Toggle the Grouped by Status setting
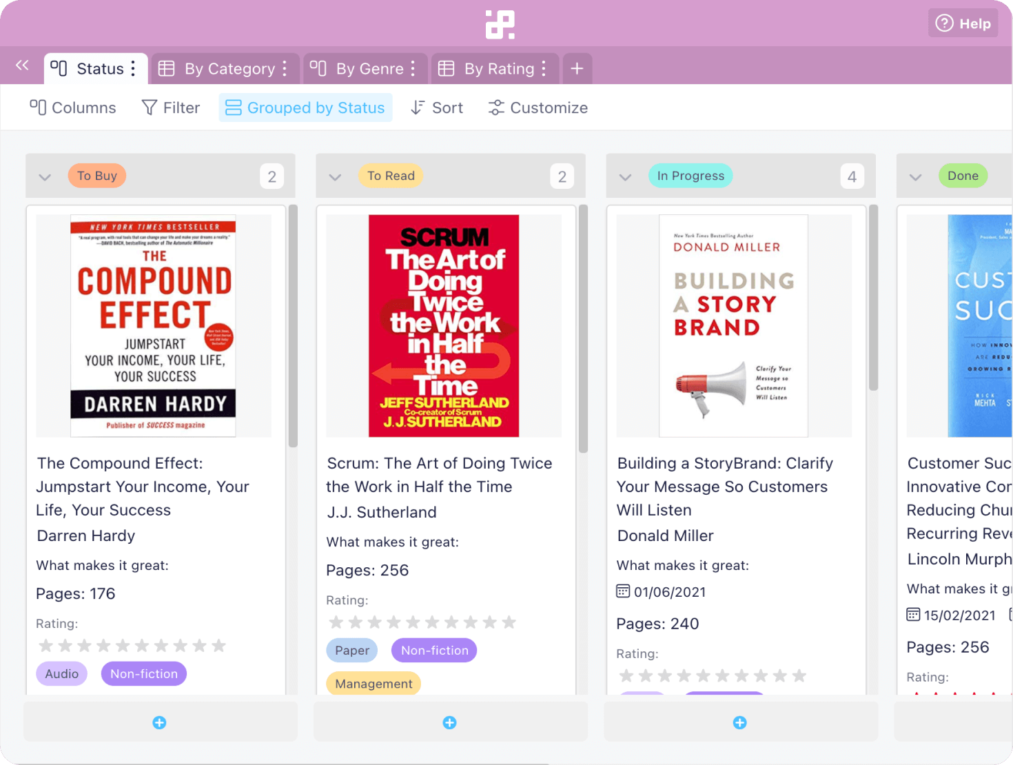The height and width of the screenshot is (765, 1013). click(305, 108)
